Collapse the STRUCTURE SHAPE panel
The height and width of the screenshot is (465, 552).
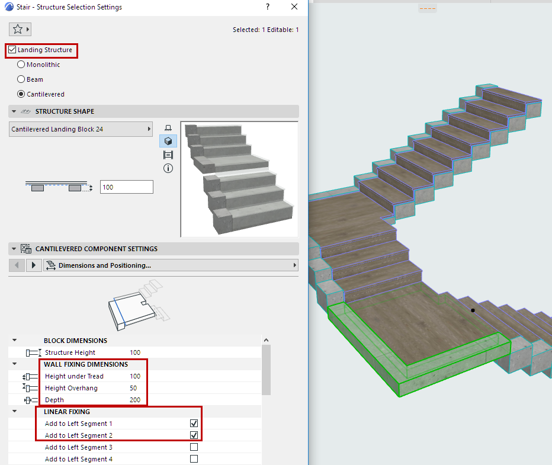tap(14, 111)
